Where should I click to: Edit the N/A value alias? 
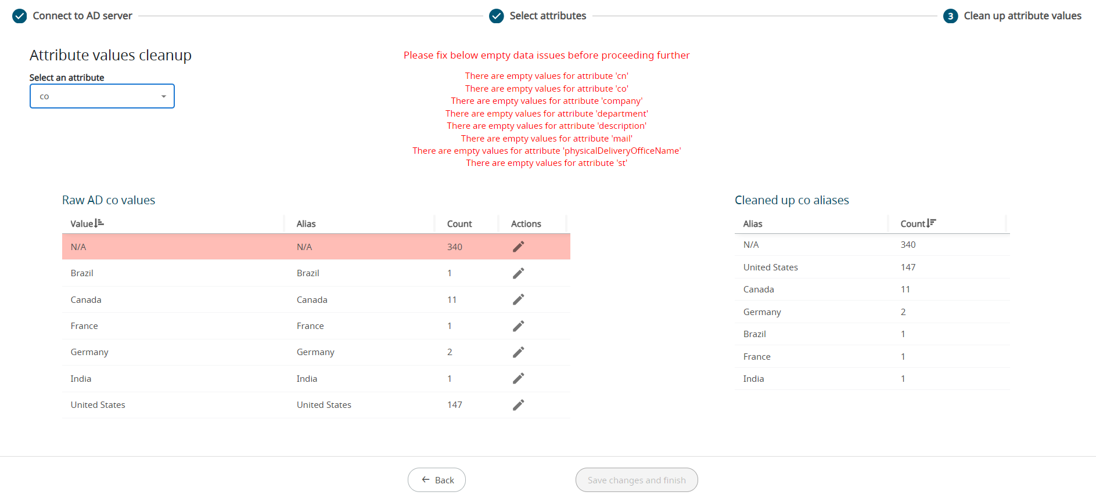[x=518, y=247]
